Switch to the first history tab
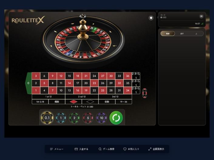The width and height of the screenshot is (214, 160). 168,34
